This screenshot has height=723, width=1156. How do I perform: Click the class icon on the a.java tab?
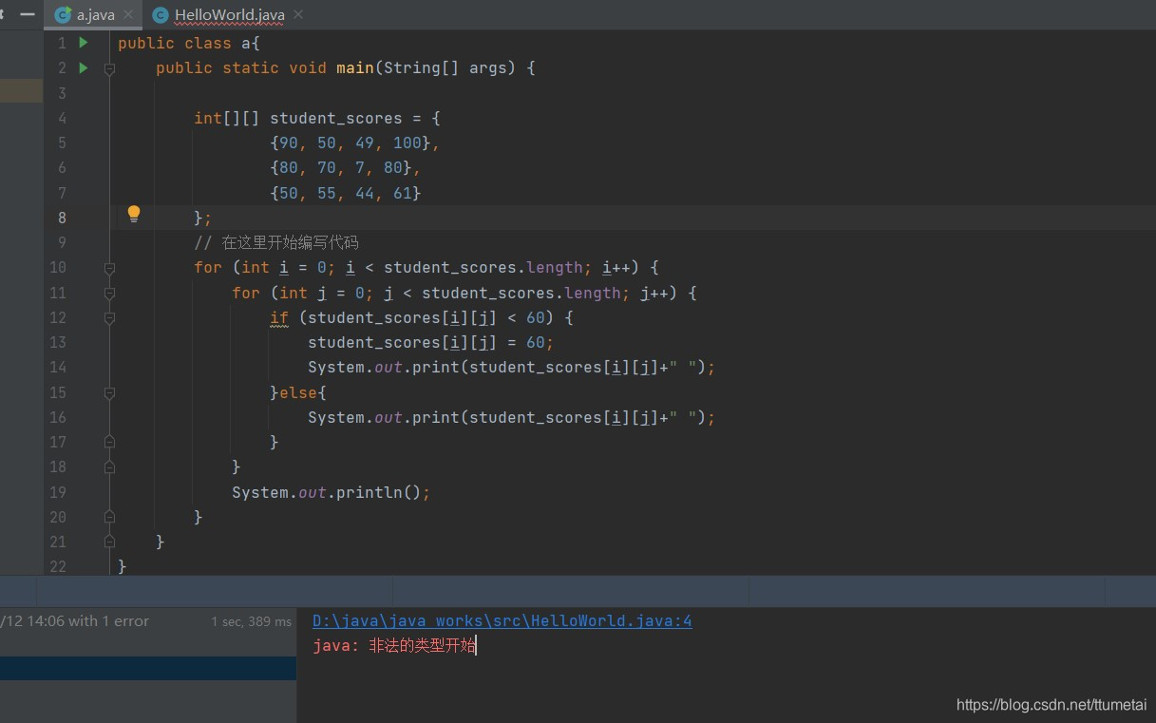click(x=63, y=14)
